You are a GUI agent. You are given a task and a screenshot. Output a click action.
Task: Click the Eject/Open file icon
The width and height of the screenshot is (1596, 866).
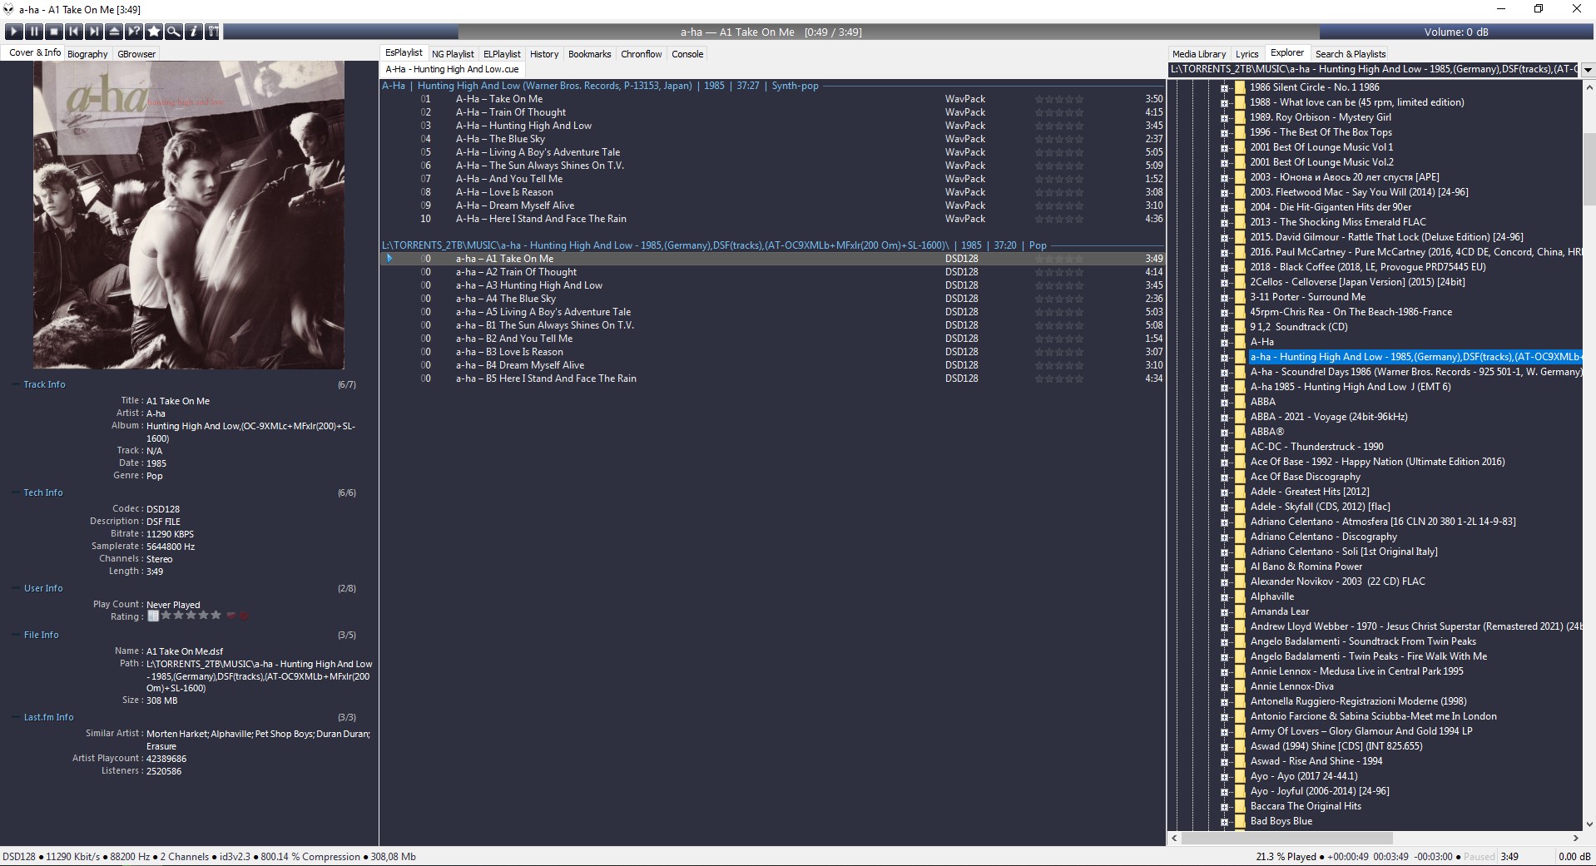pyautogui.click(x=114, y=32)
